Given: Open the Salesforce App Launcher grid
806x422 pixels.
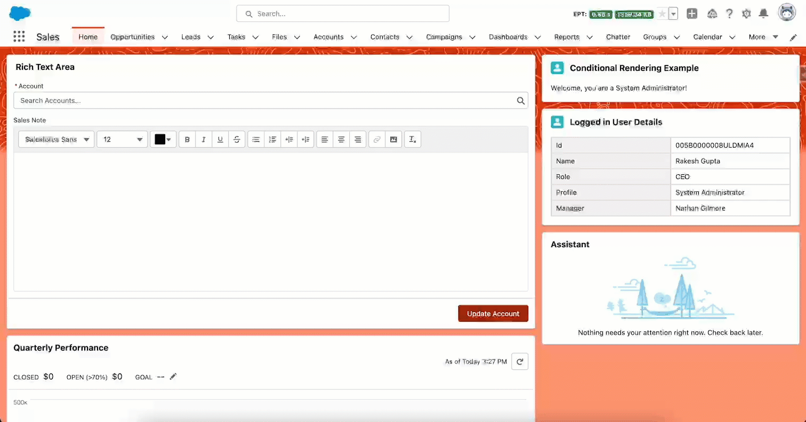Looking at the screenshot, I should [x=19, y=36].
